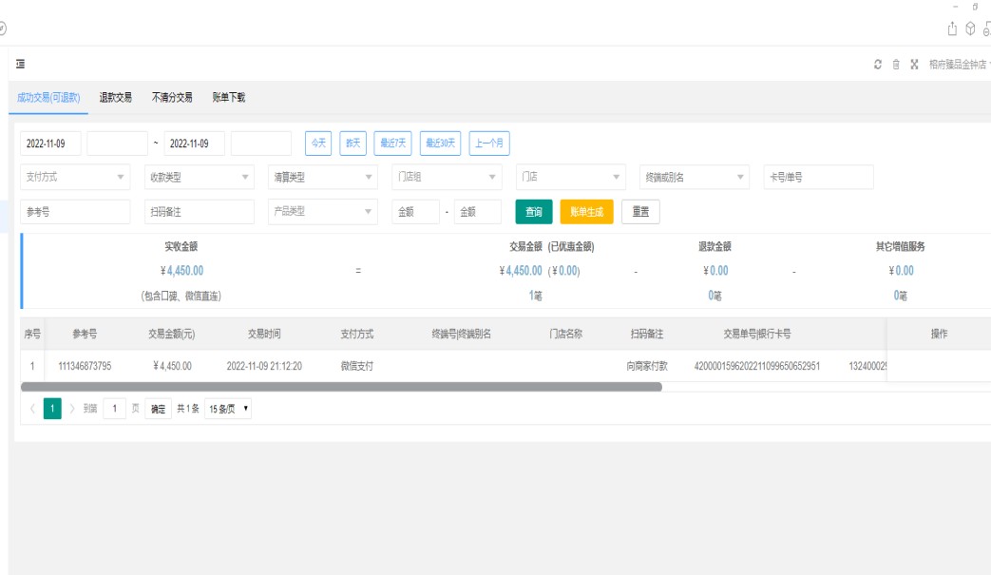Click the 参考号 input field

coord(75,212)
